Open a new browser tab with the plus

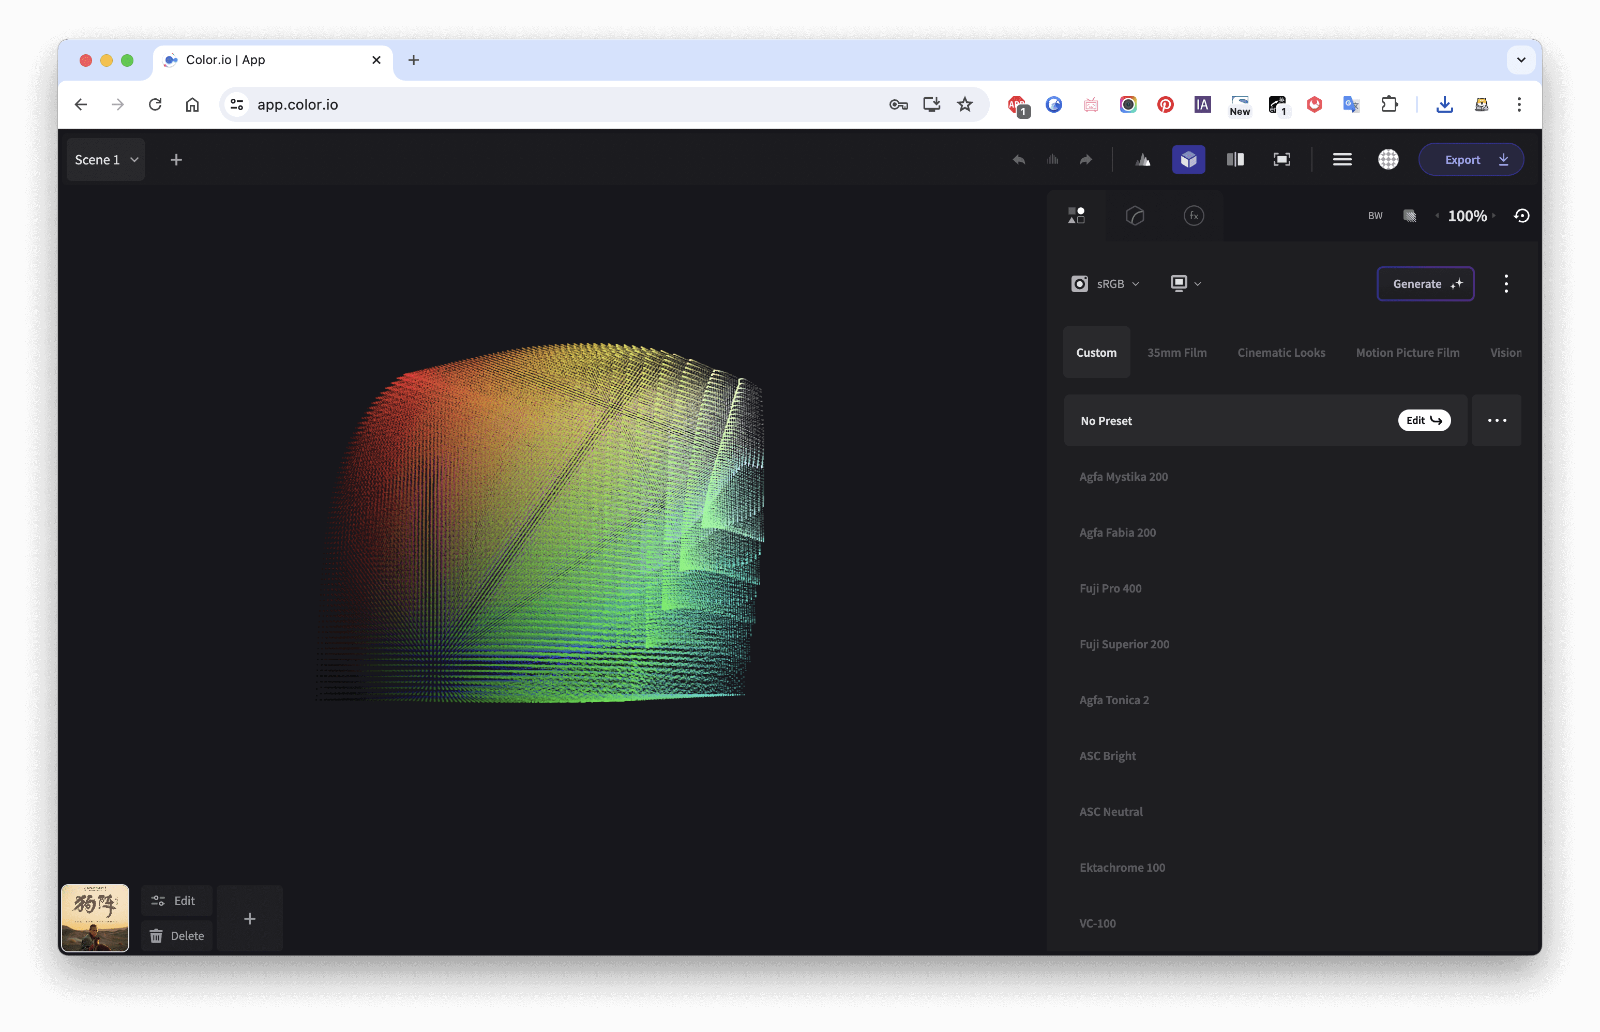pyautogui.click(x=414, y=59)
